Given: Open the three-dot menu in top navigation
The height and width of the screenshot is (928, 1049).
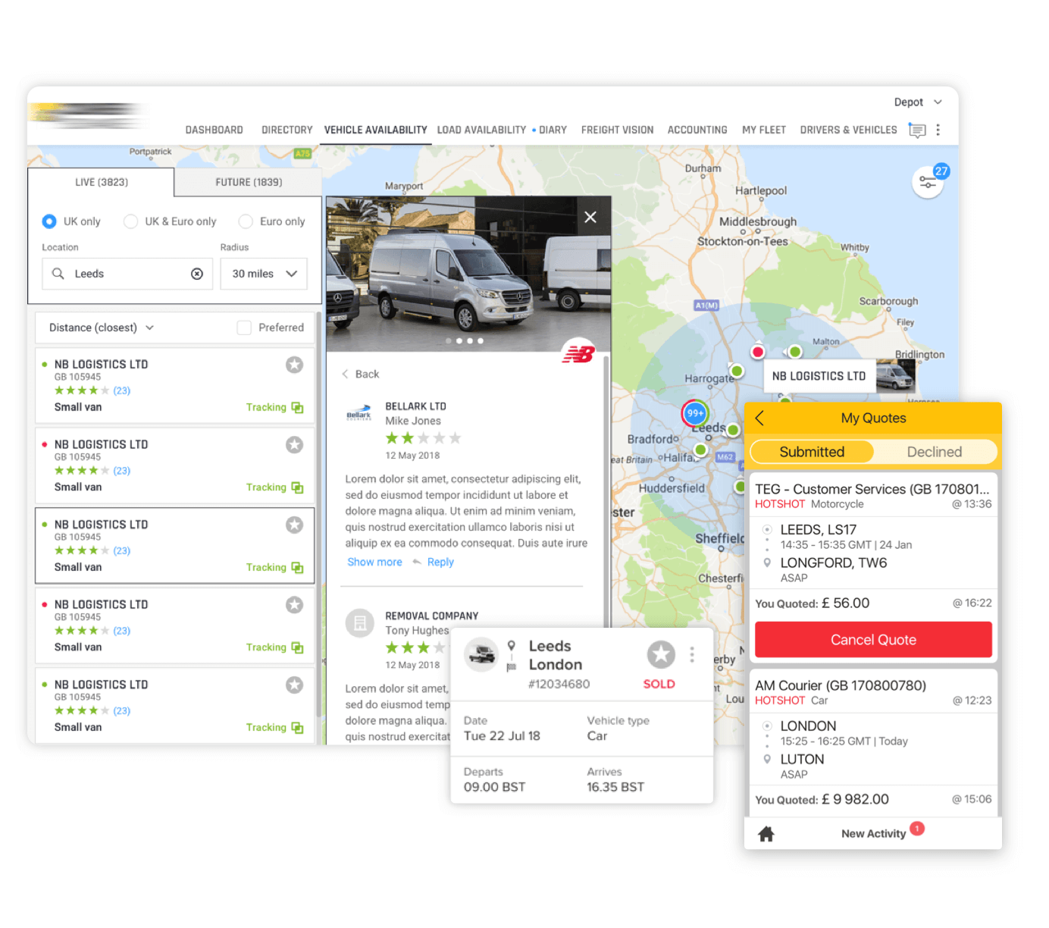Looking at the screenshot, I should coord(938,130).
